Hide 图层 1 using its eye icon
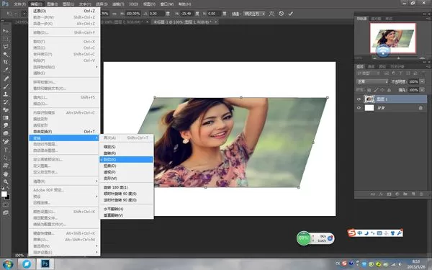The height and width of the screenshot is (270, 432). (x=359, y=99)
